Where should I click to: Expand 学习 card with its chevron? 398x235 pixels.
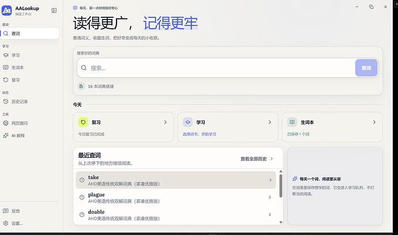point(270,122)
